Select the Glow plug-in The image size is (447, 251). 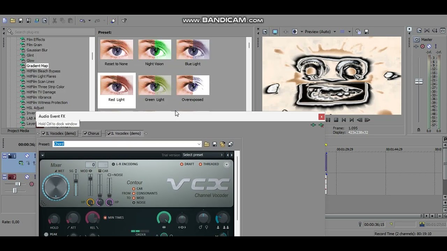click(30, 61)
